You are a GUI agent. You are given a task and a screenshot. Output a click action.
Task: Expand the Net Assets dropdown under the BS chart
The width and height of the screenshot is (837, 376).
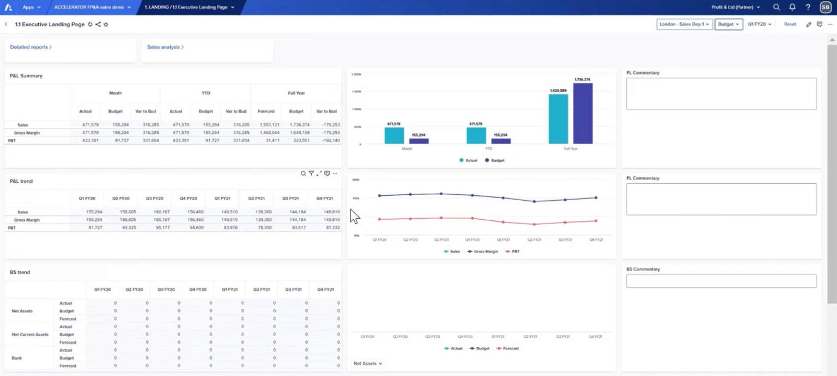click(367, 363)
